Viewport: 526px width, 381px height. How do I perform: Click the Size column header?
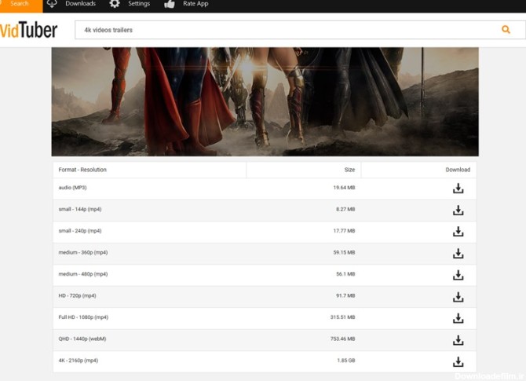[349, 170]
